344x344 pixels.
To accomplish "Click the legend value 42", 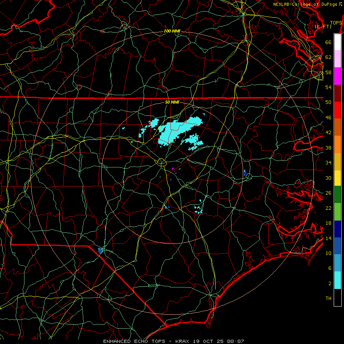I will pyautogui.click(x=328, y=133).
